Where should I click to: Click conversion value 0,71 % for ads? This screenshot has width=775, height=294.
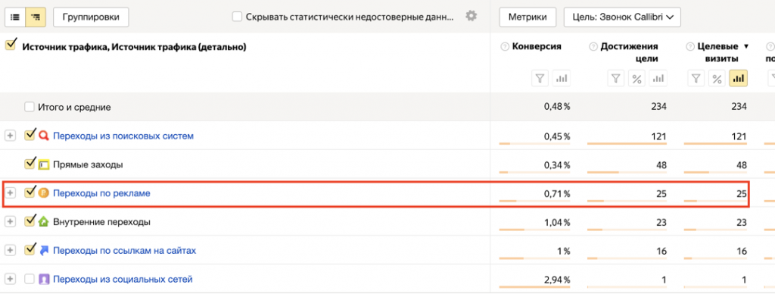(557, 193)
